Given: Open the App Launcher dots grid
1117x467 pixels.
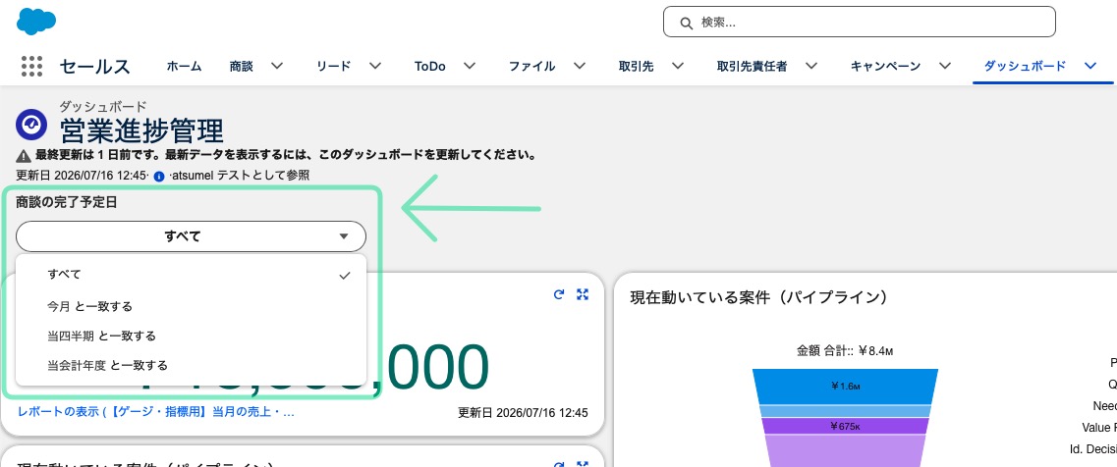Looking at the screenshot, I should point(32,66).
